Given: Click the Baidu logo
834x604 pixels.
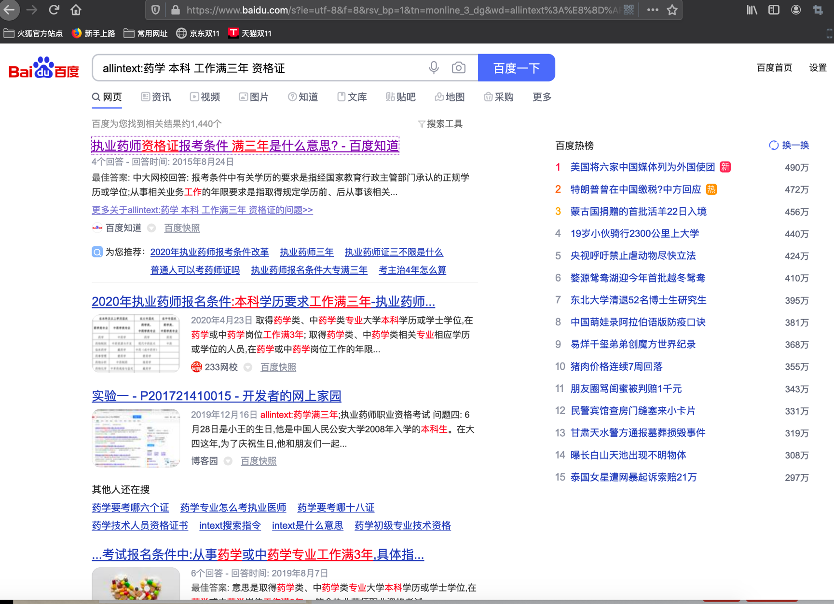Looking at the screenshot, I should tap(44, 68).
